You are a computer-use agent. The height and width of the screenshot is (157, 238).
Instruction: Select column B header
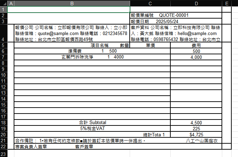coord(72,4)
